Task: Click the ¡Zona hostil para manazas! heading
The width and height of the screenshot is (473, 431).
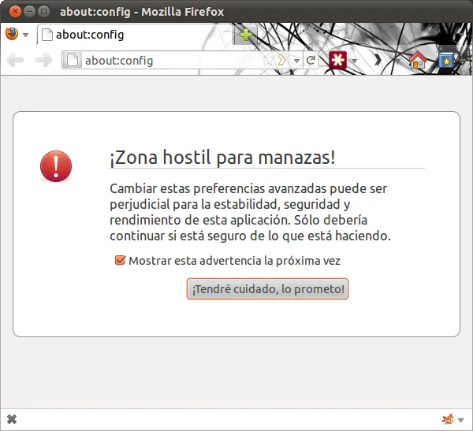Action: click(x=222, y=157)
